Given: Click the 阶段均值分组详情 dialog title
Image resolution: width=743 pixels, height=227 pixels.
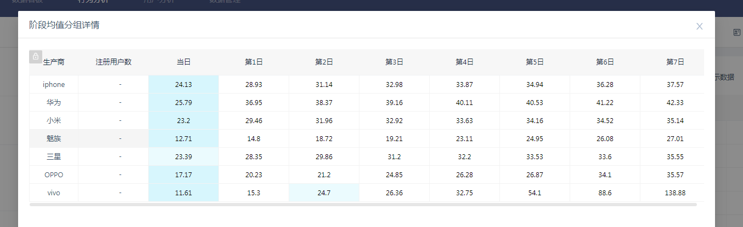Looking at the screenshot, I should pyautogui.click(x=64, y=25).
